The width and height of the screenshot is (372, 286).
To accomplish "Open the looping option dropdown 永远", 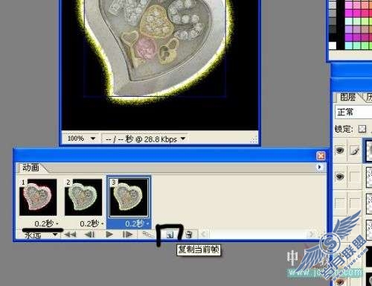I will pyautogui.click(x=41, y=235).
